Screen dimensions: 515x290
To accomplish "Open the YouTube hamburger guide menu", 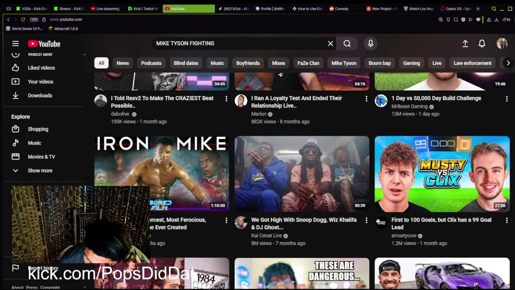I will click(x=15, y=43).
